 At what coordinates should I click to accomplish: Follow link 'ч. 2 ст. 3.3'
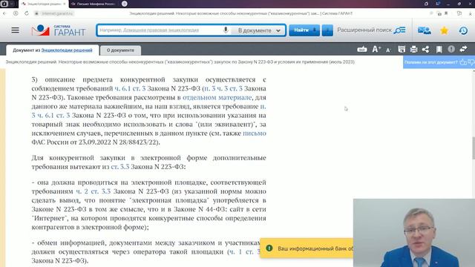[x=94, y=191]
